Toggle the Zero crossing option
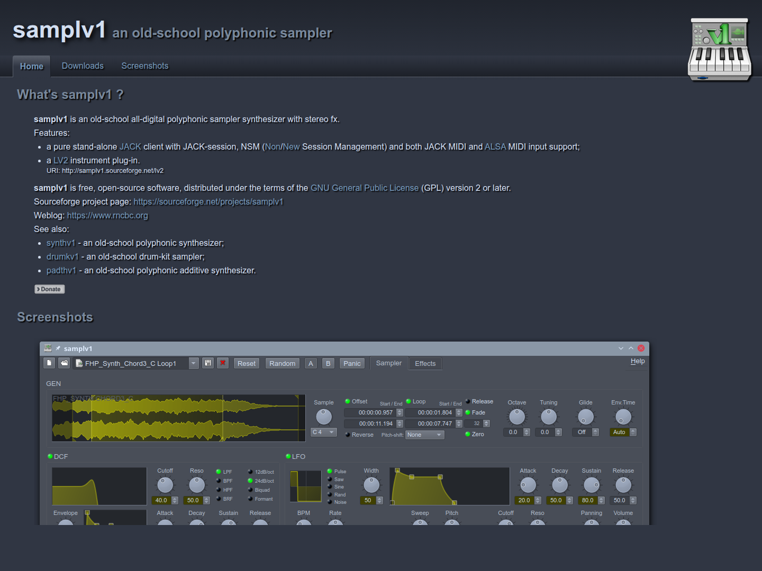The width and height of the screenshot is (762, 571). point(475,434)
